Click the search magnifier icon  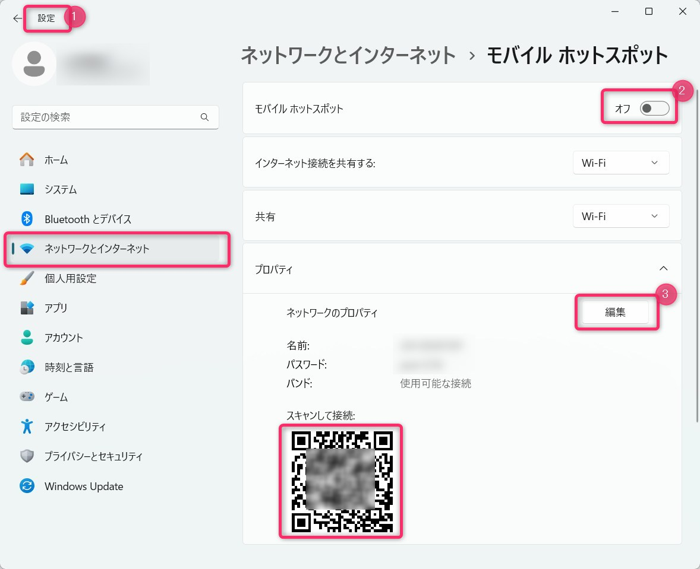click(204, 117)
